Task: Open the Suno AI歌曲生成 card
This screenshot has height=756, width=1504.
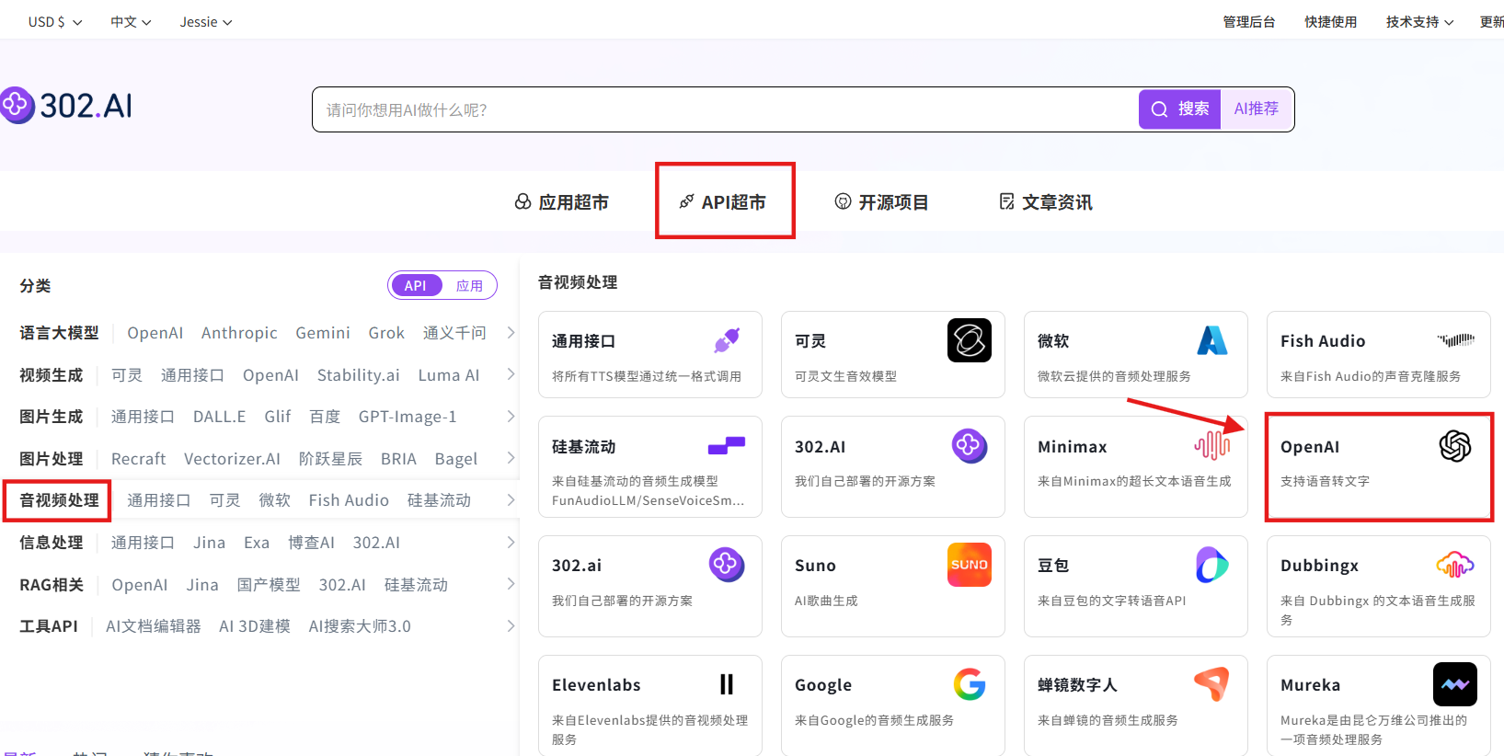Action: (x=893, y=586)
